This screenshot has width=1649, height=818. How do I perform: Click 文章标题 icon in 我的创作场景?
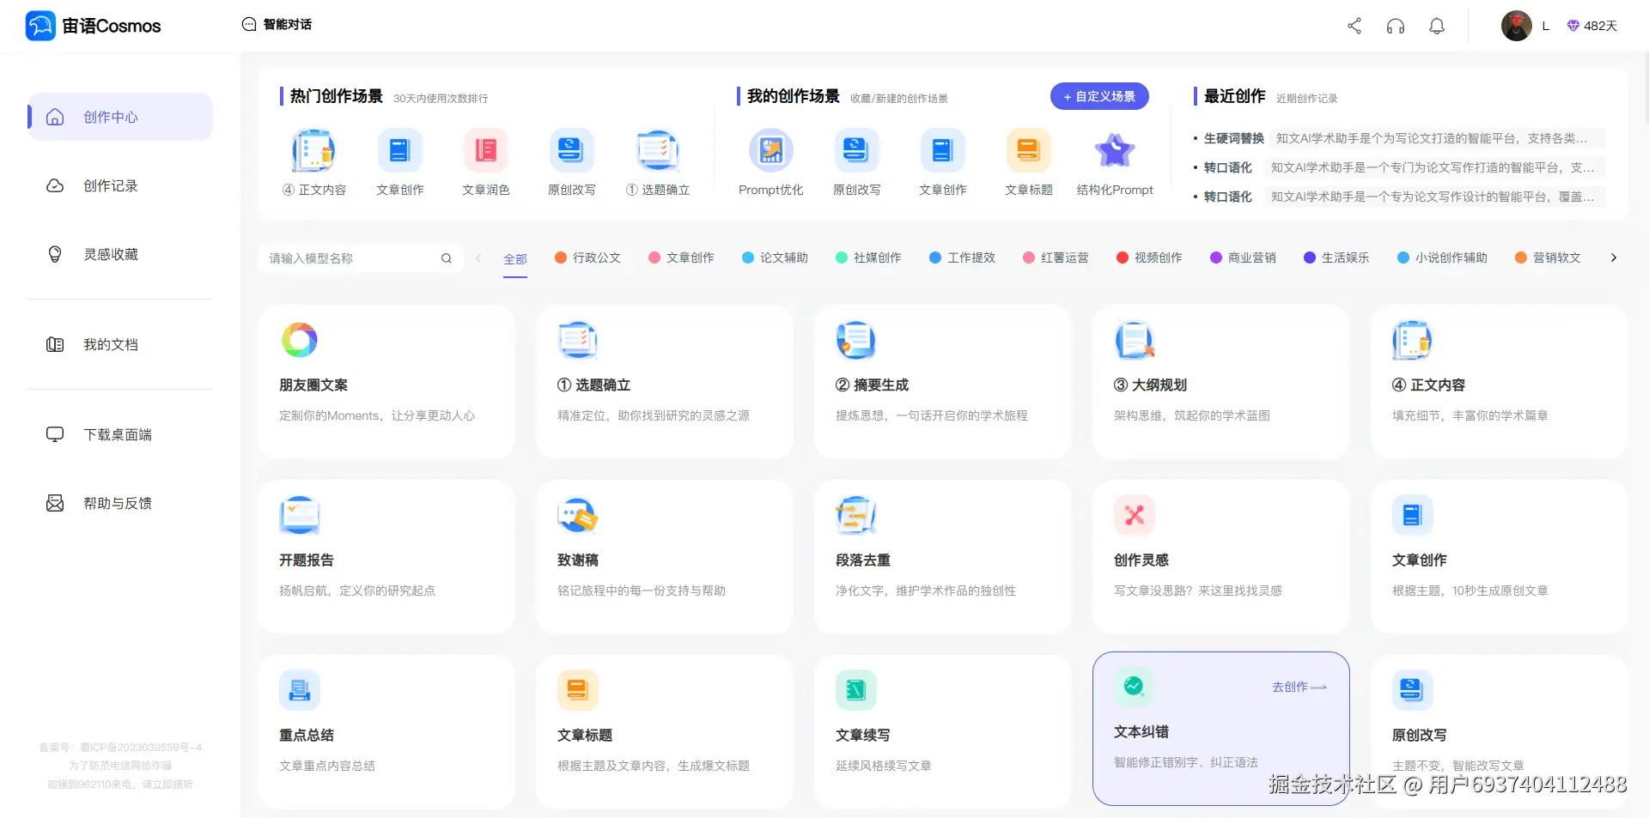pyautogui.click(x=1029, y=151)
